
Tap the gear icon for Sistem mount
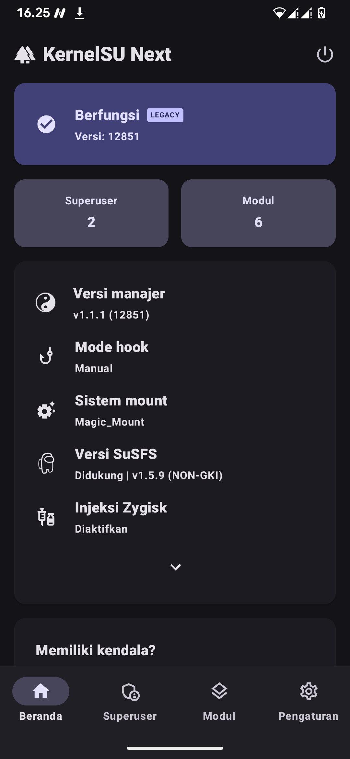coord(46,410)
